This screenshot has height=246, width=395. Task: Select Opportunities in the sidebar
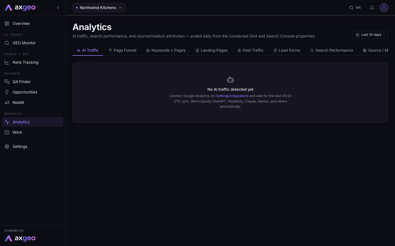tap(33, 92)
